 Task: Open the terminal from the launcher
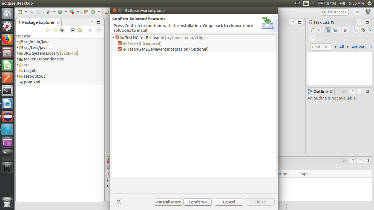click(7, 91)
